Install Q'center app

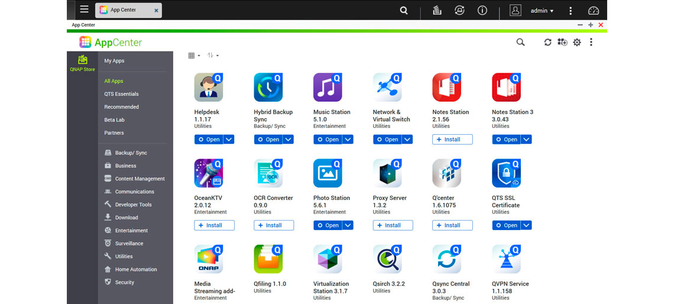pyautogui.click(x=452, y=225)
